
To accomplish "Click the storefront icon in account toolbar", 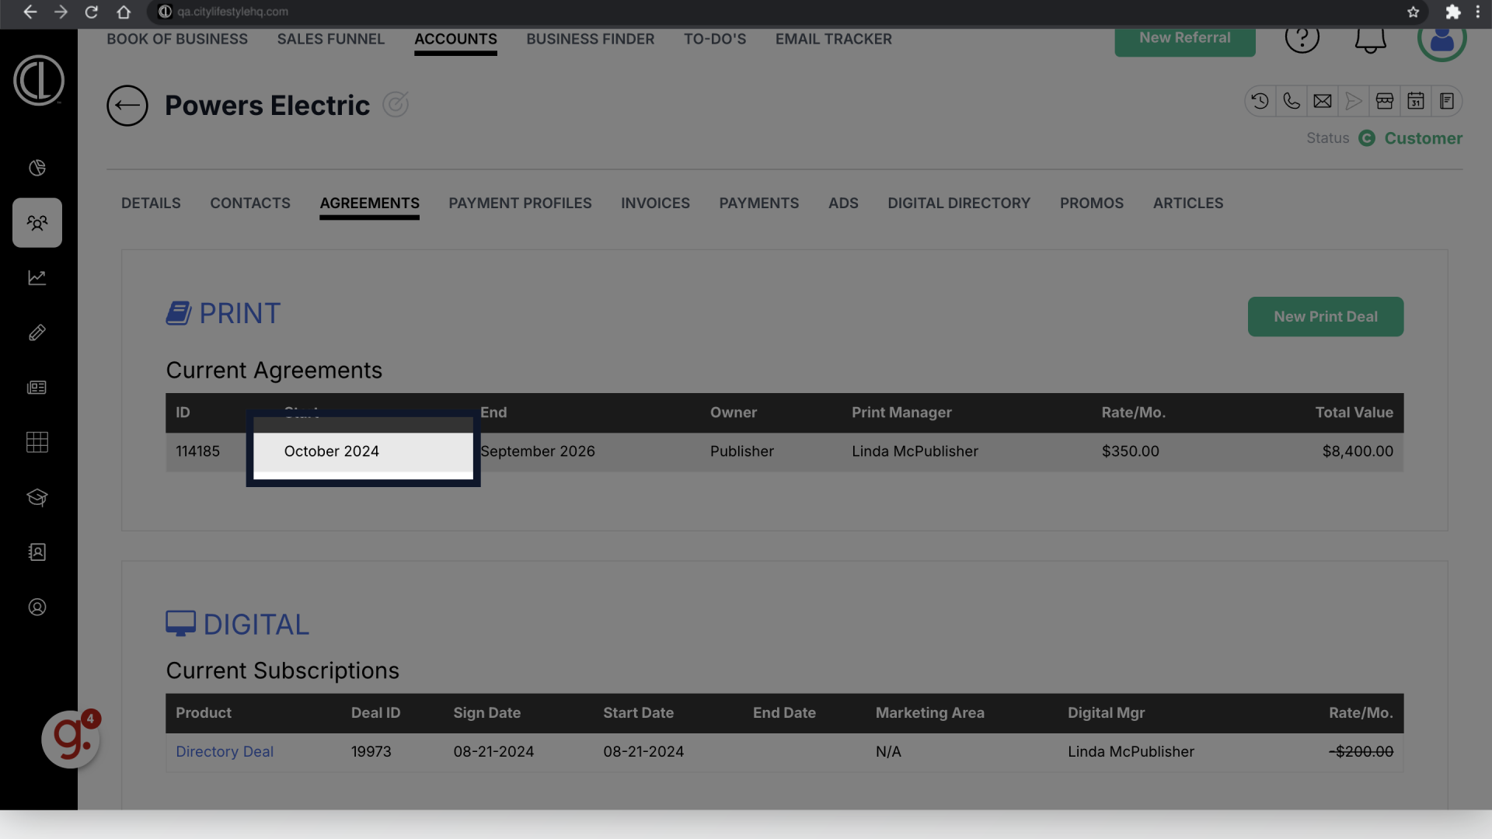I will 1385,101.
